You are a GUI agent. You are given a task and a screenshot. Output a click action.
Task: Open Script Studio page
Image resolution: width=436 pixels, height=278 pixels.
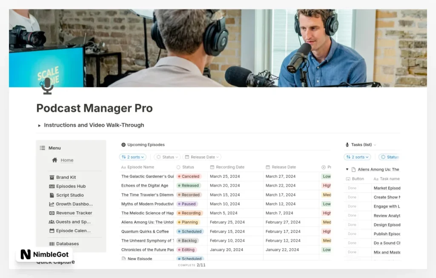70,195
